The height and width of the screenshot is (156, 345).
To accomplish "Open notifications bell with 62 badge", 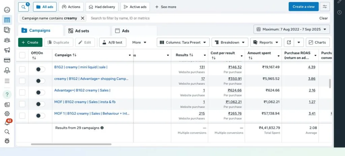I will click(7, 123).
